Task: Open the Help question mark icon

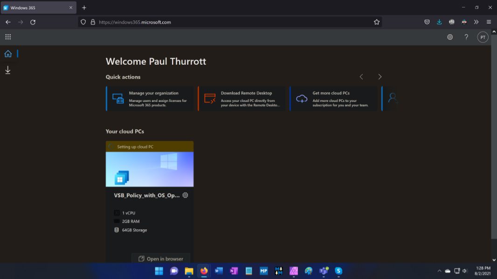Action: [x=466, y=37]
